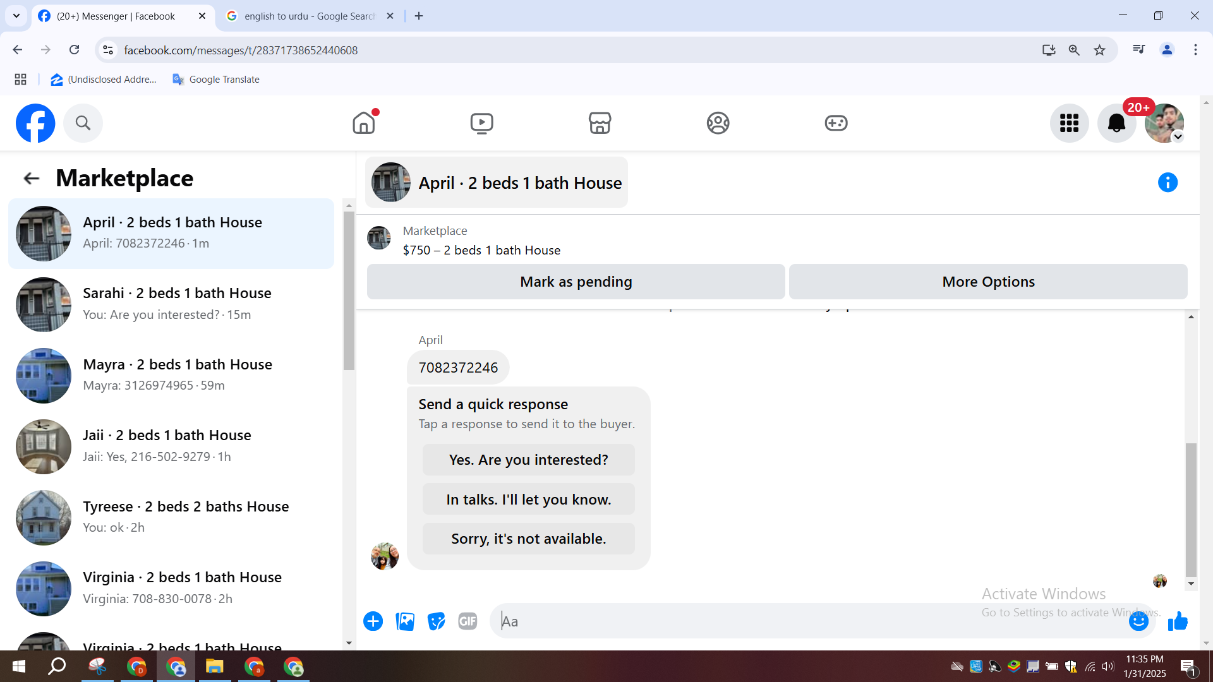Open More Options for the listing
The image size is (1213, 682).
(x=988, y=282)
